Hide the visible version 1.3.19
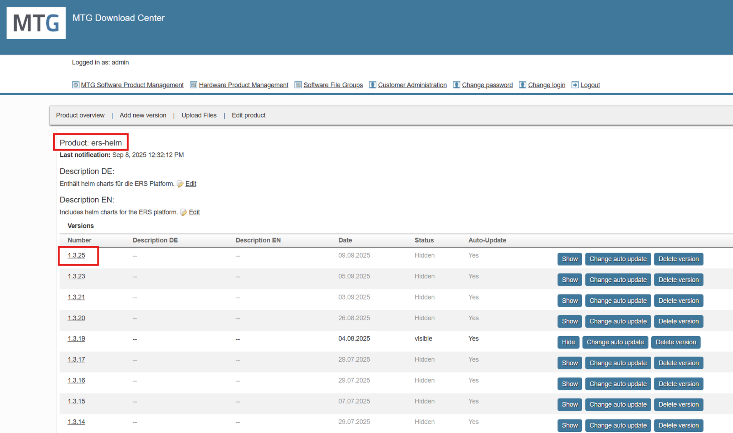 coord(568,342)
